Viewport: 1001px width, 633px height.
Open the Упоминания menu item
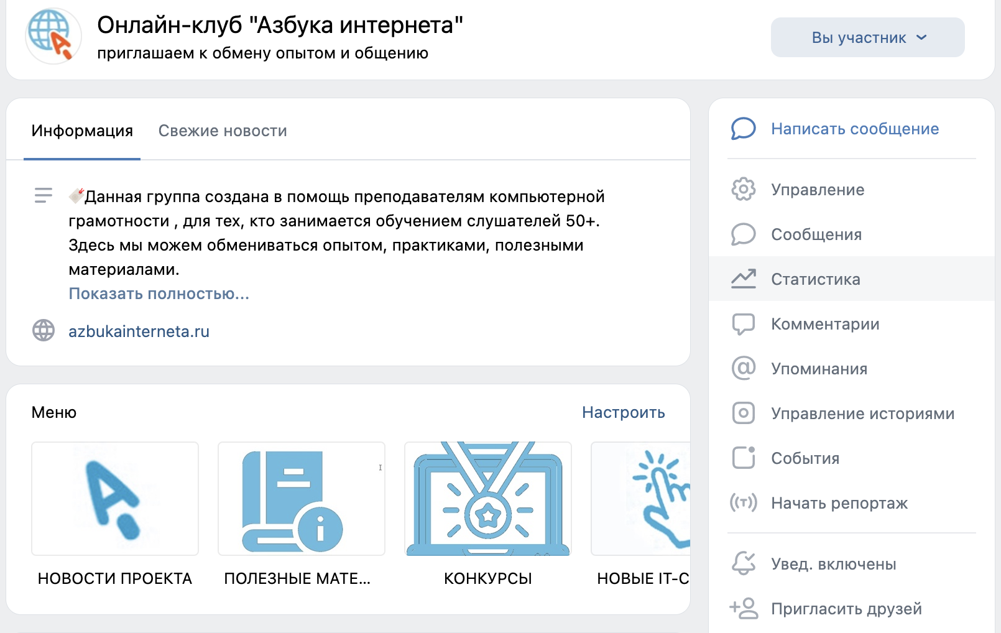pos(852,369)
